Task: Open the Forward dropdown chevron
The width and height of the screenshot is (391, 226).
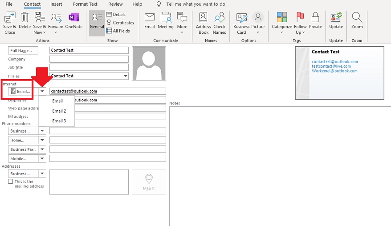Action: pos(56,32)
